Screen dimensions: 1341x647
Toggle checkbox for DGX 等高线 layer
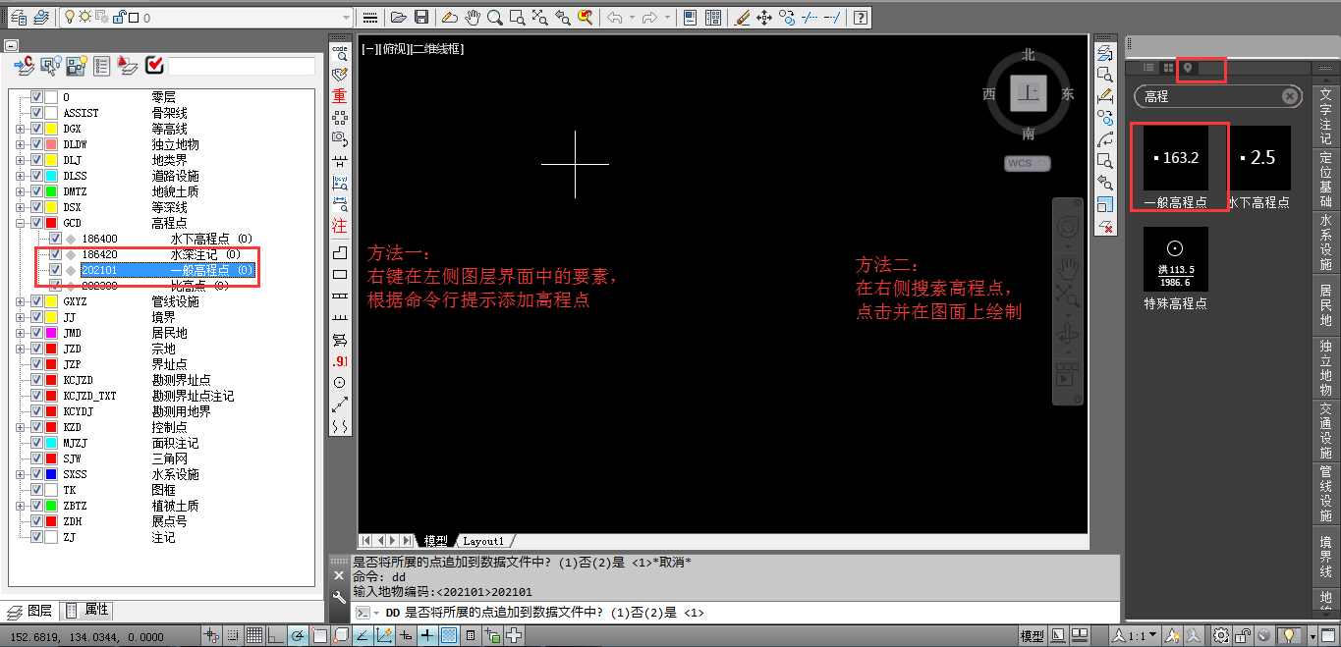pos(36,129)
